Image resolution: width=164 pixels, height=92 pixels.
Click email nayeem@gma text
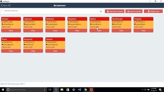[x=75, y=24]
